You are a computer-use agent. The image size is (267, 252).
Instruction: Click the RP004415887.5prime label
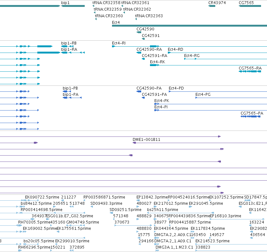190,223
